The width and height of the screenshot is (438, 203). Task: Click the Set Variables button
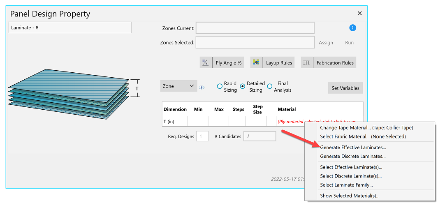[x=345, y=88]
